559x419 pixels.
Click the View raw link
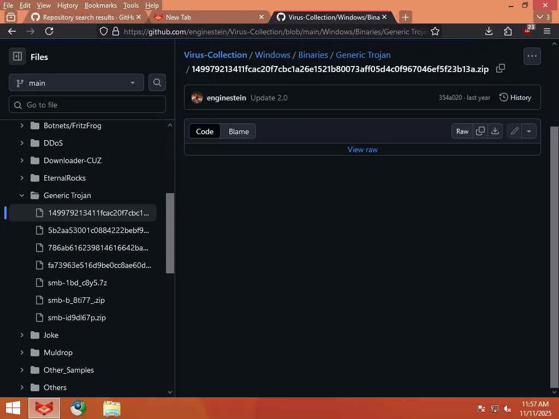click(x=362, y=149)
